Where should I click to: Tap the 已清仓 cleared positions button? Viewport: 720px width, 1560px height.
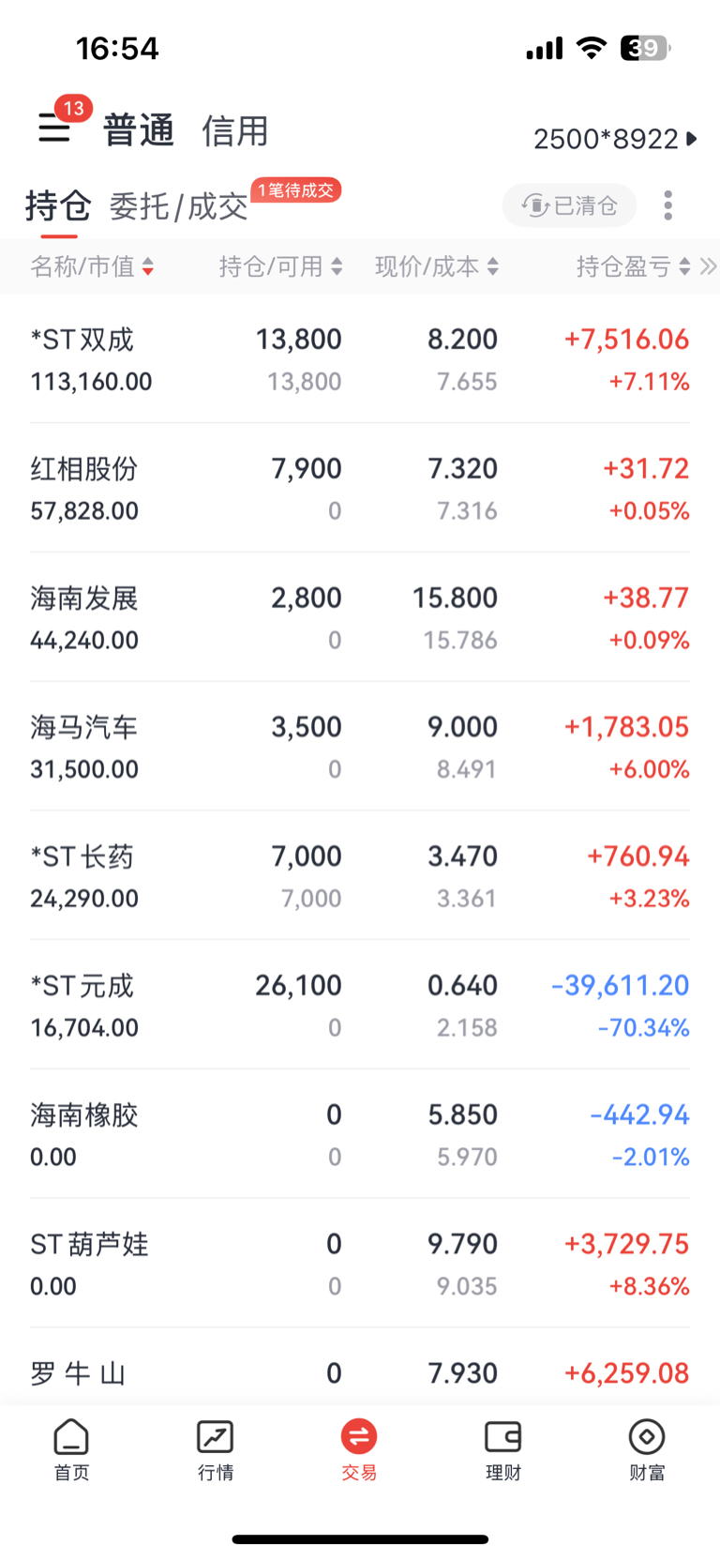569,205
